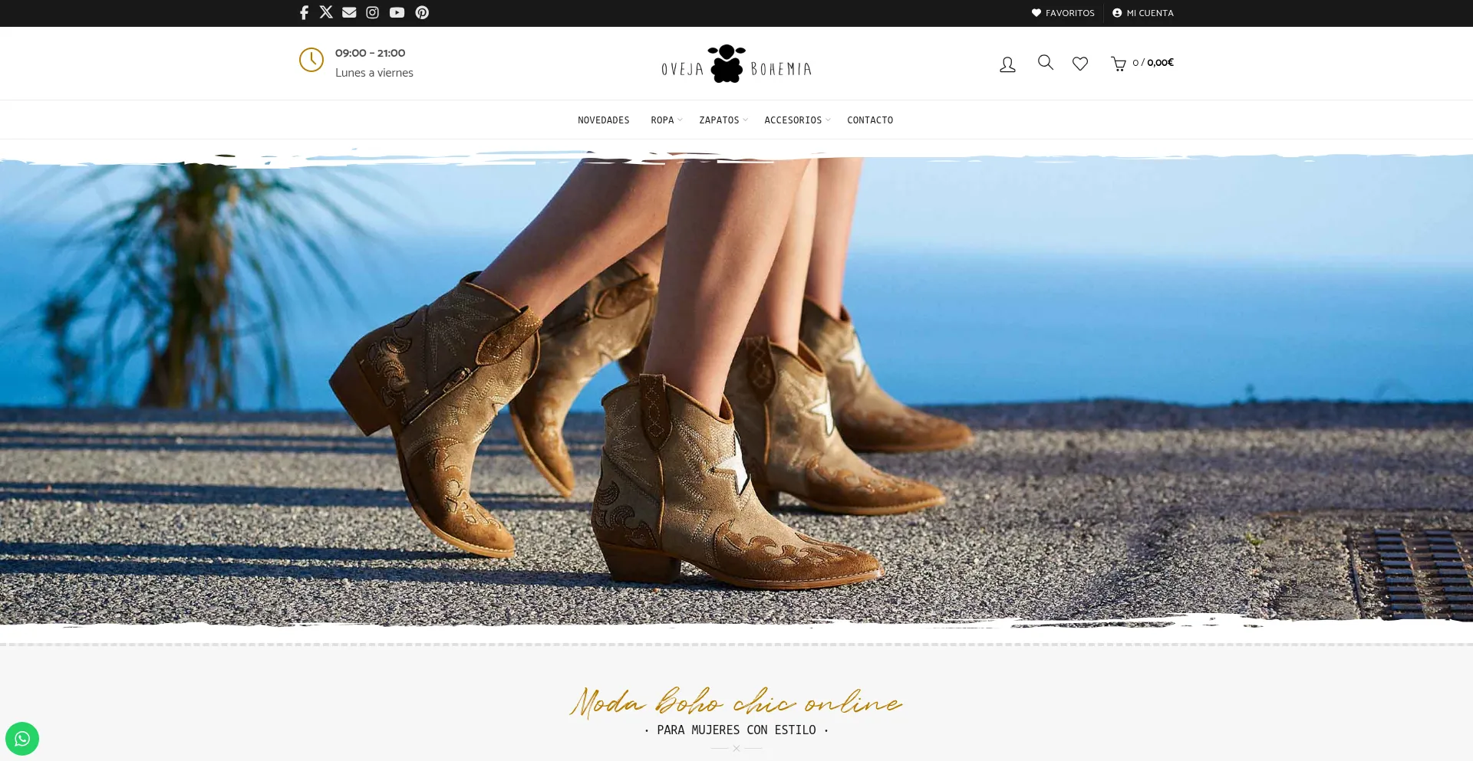Click the wishlist heart icon in header
1473x761 pixels.
[x=1080, y=64]
